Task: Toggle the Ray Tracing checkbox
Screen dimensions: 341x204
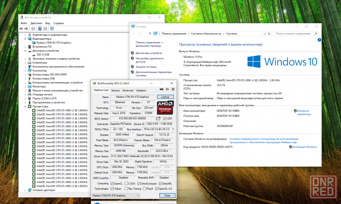Action: 126,189
